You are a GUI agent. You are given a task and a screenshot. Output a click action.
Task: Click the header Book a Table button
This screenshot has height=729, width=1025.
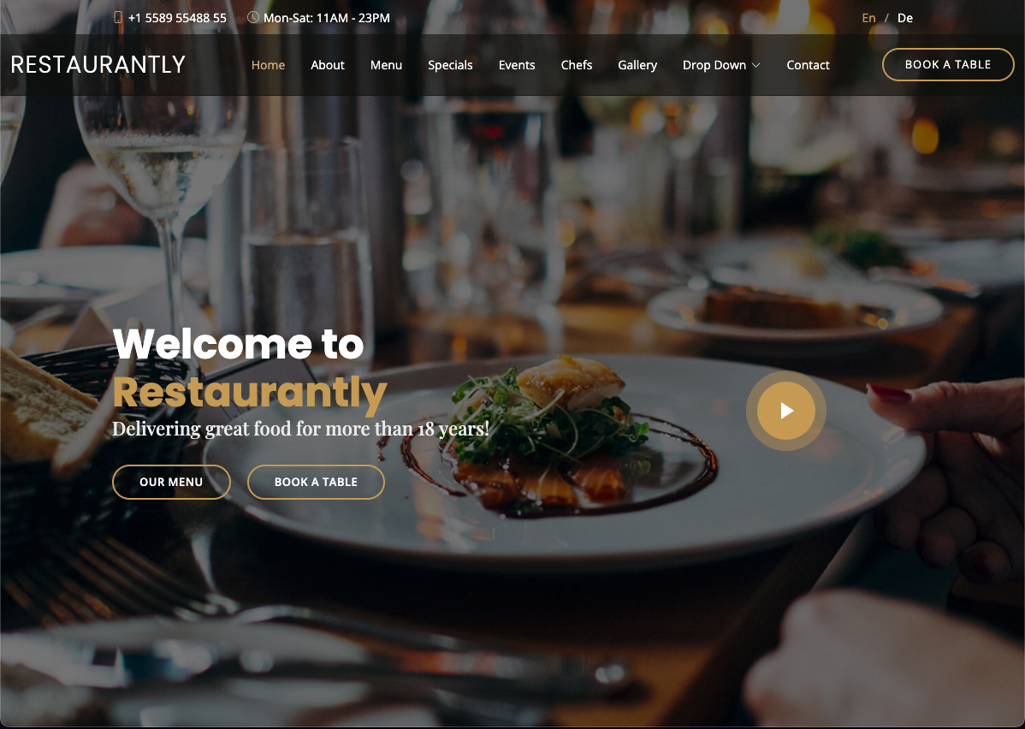click(x=948, y=65)
